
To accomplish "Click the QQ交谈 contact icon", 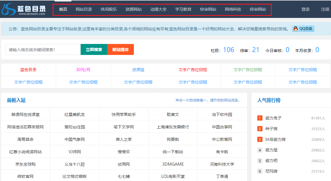I will [302, 29].
